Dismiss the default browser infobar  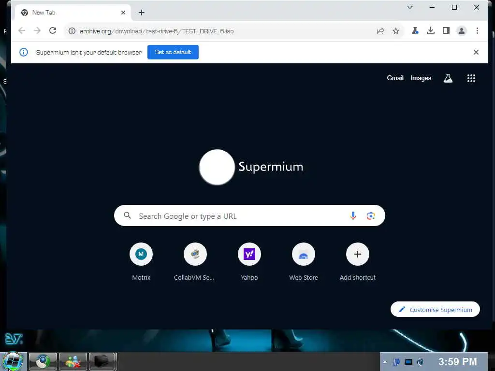476,52
